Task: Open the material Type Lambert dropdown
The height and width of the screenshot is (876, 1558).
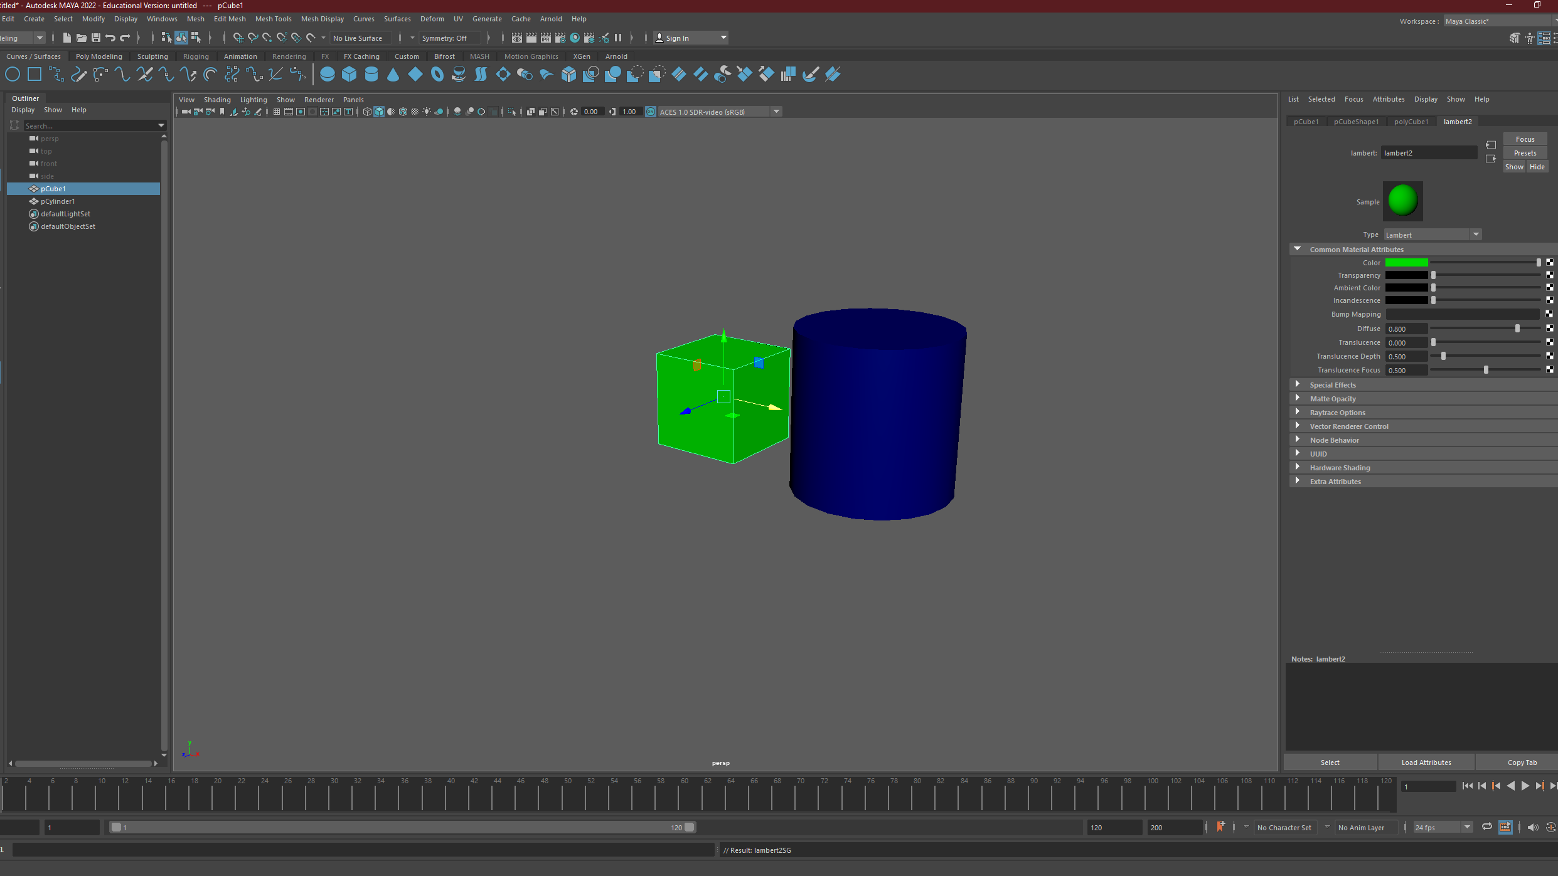Action: tap(1433, 235)
